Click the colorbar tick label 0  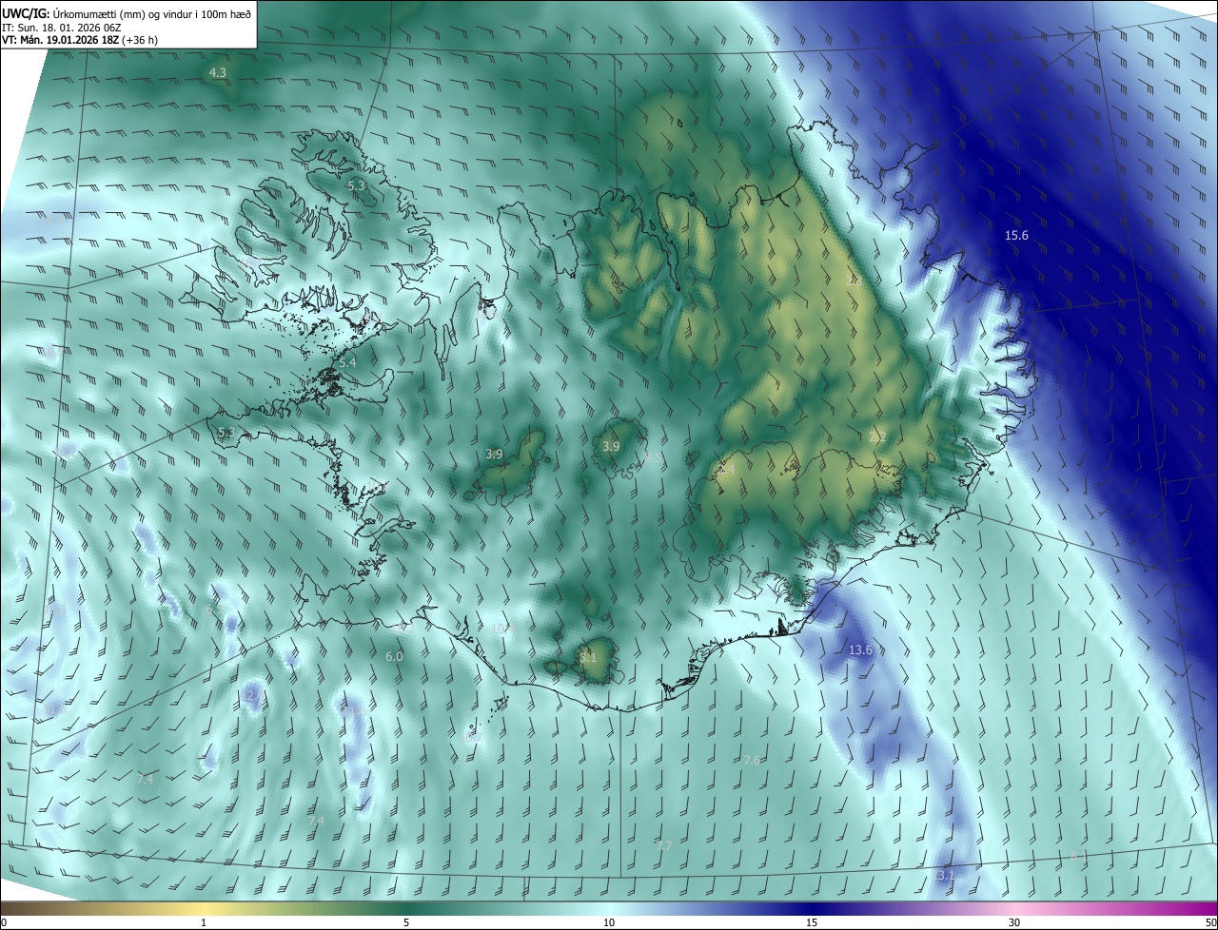pos(4,922)
